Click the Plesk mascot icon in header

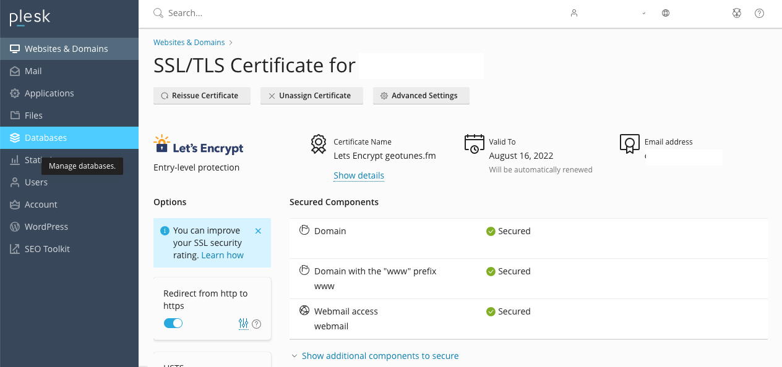click(737, 13)
